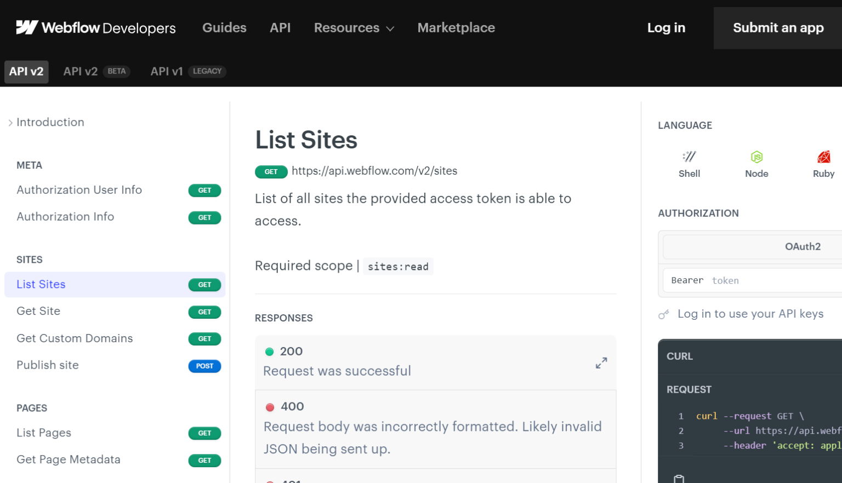Viewport: 842px width, 483px height.
Task: Switch to API v2 Beta tab
Action: (96, 72)
